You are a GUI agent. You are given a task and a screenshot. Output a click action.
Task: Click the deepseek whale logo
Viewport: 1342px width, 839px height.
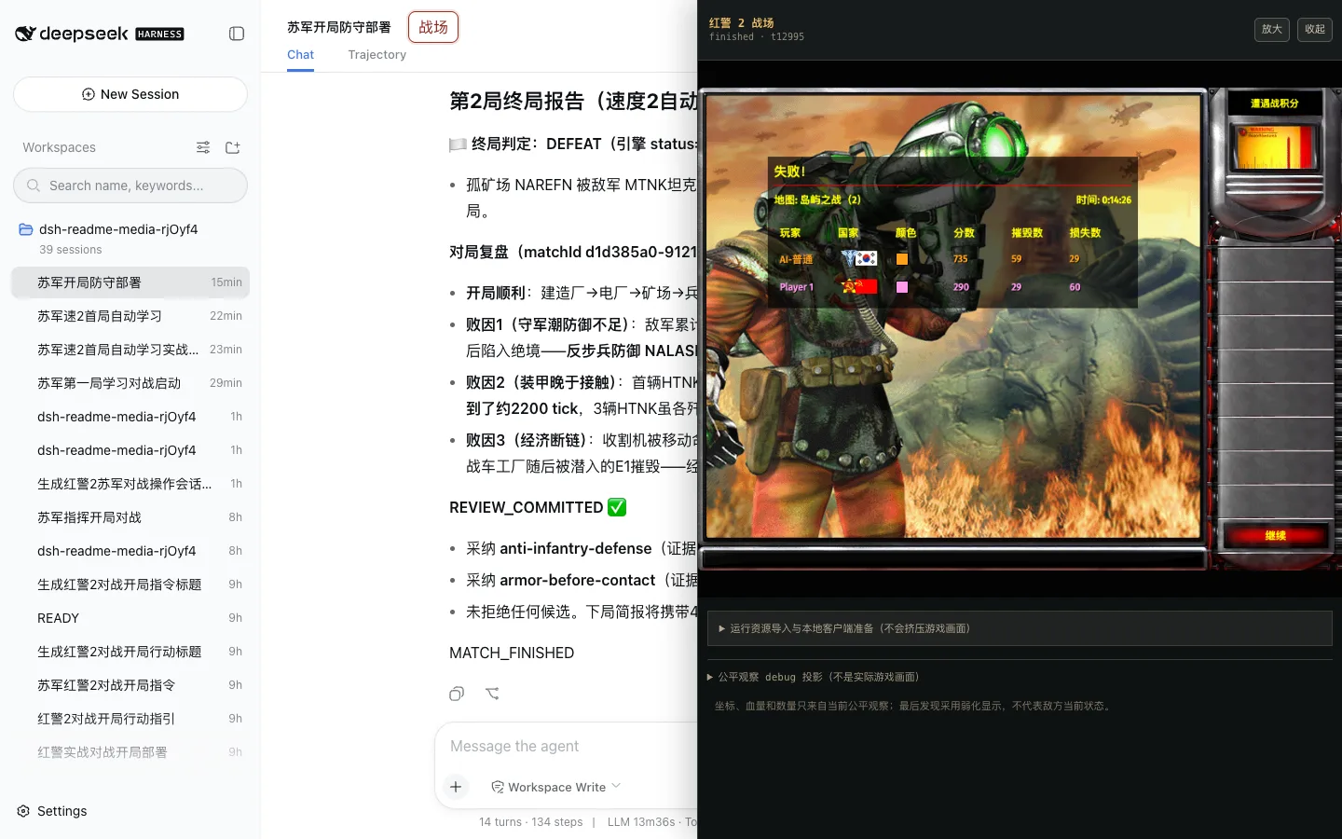[25, 34]
